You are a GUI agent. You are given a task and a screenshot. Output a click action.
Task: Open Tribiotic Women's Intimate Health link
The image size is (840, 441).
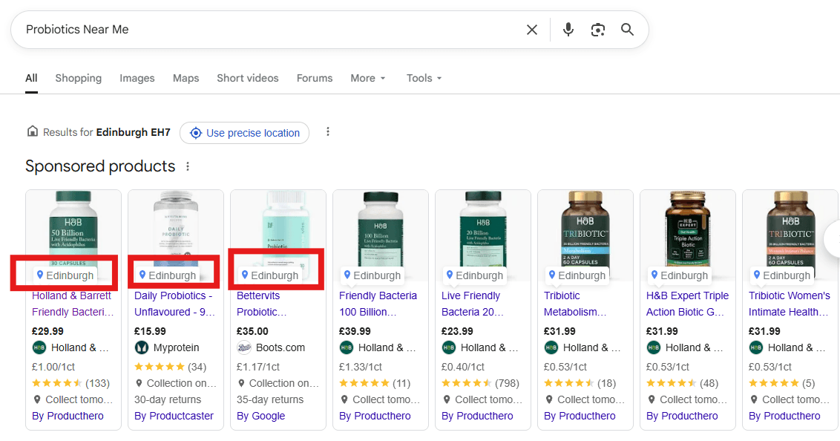pos(789,304)
